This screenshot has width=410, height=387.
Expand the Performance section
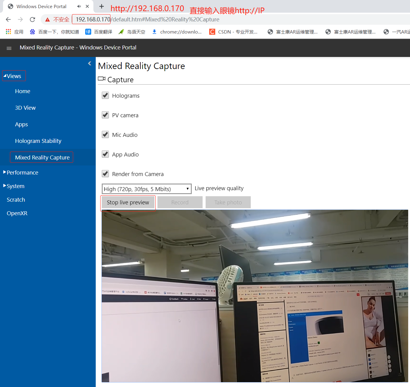click(22, 172)
